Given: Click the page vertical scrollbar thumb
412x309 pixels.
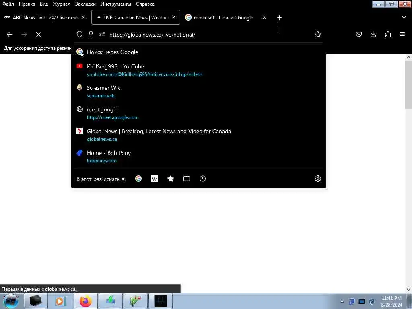Looking at the screenshot, I should coord(408,84).
